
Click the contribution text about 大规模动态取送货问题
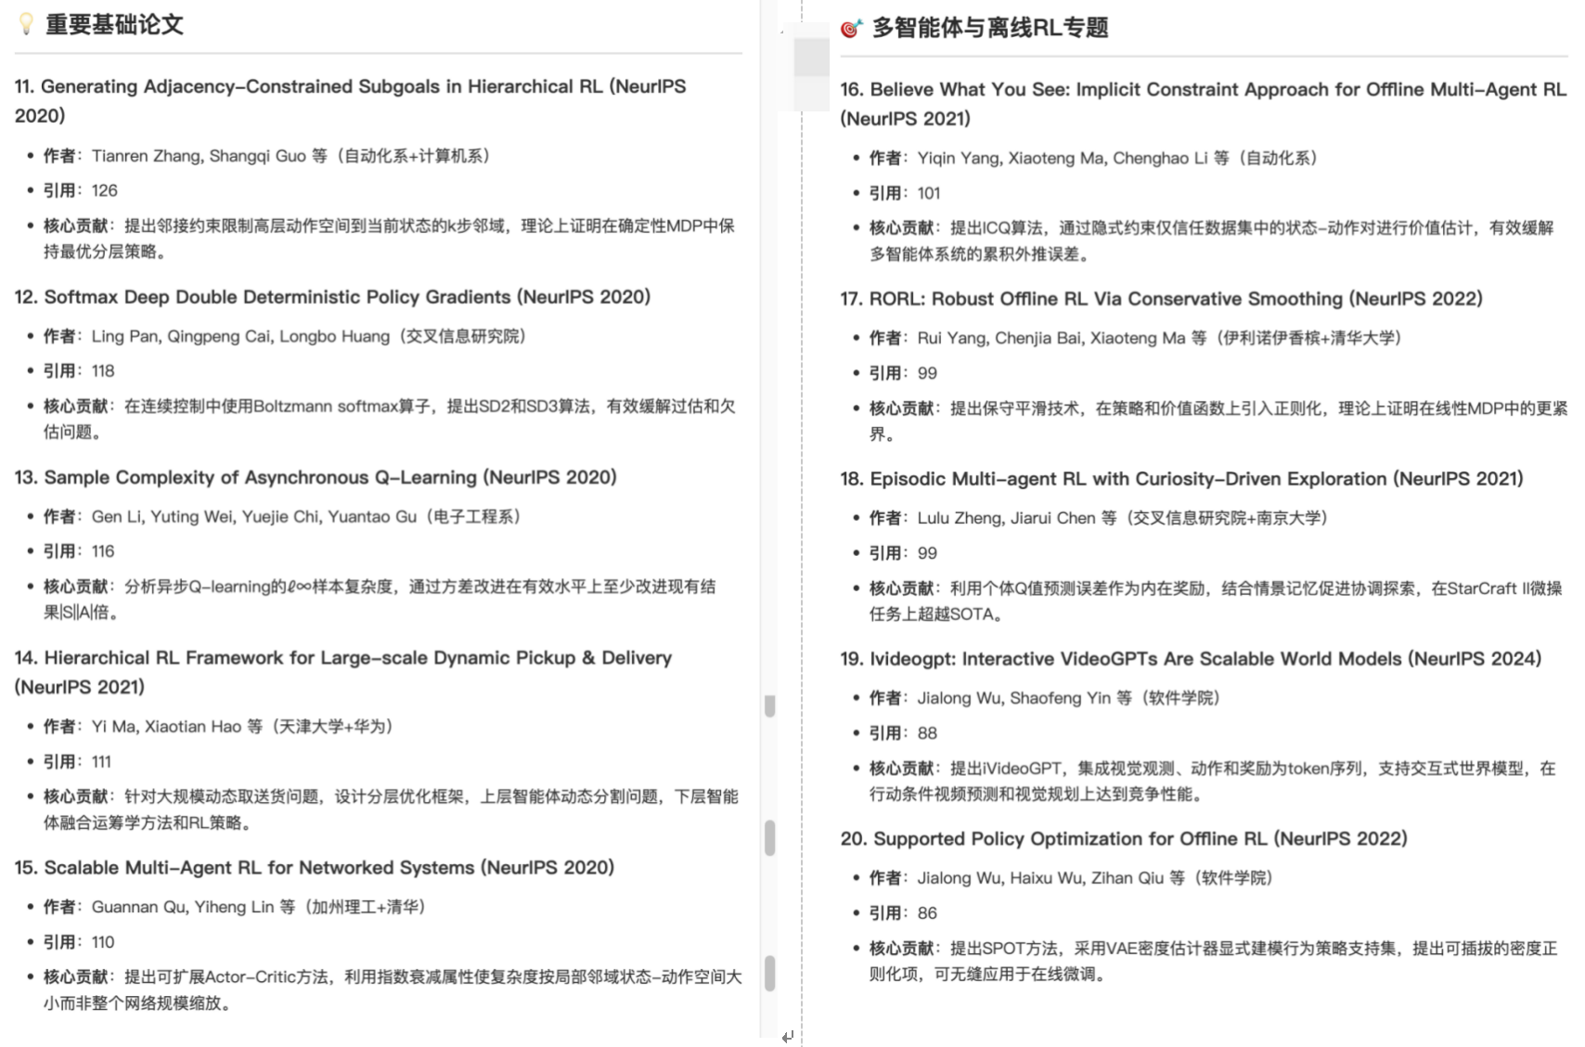click(391, 809)
